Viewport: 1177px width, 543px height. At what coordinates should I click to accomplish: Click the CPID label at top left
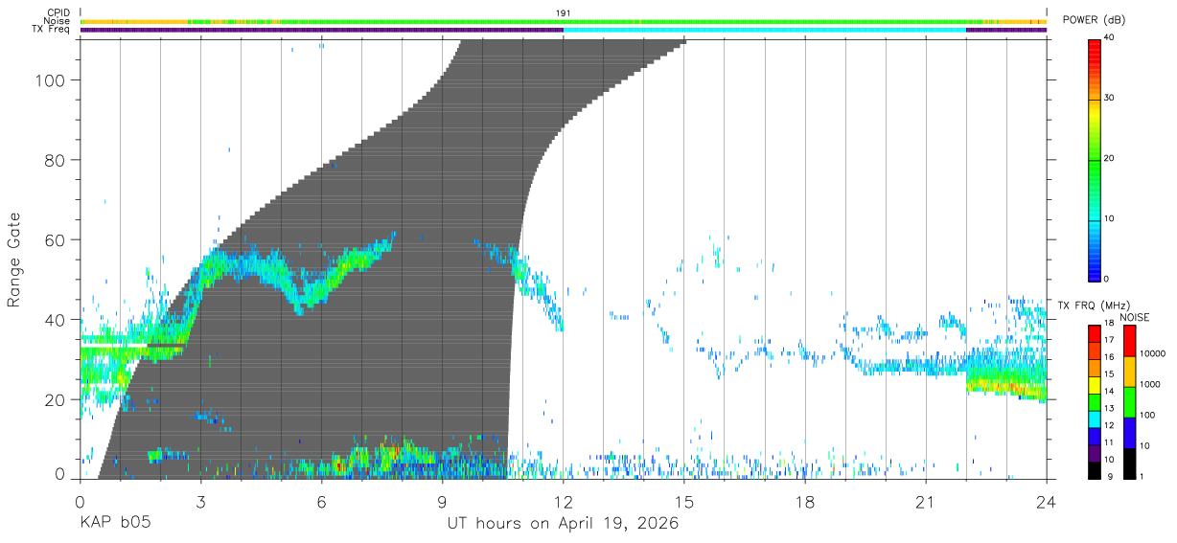point(59,12)
